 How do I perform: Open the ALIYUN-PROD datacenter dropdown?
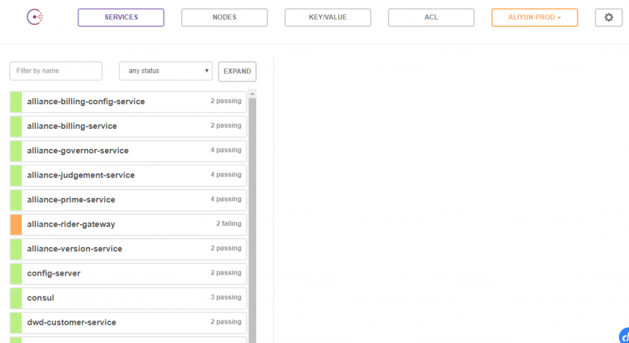pyautogui.click(x=534, y=18)
